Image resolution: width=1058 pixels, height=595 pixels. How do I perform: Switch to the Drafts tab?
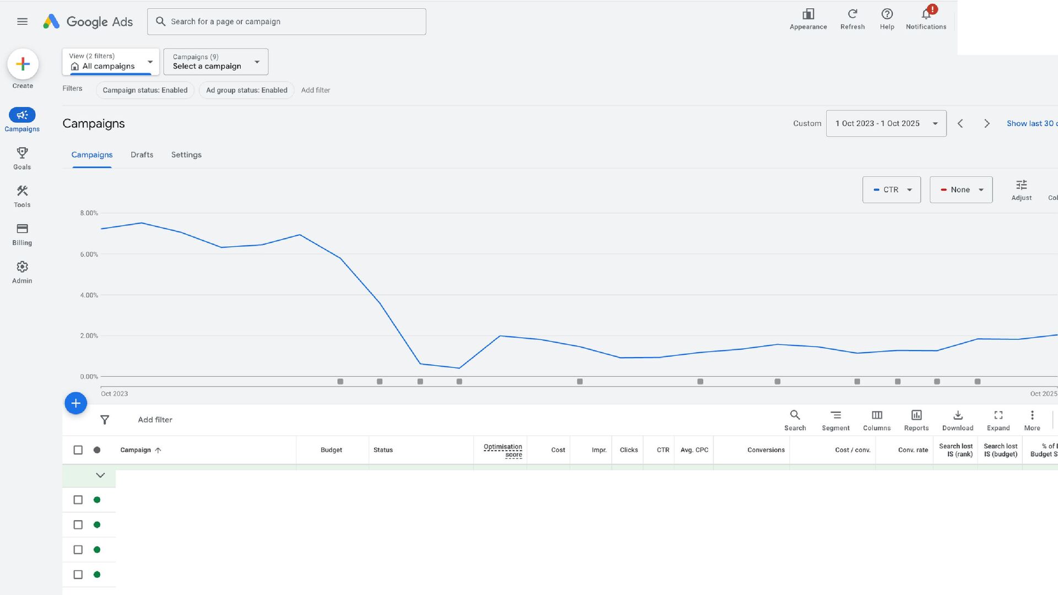[142, 155]
